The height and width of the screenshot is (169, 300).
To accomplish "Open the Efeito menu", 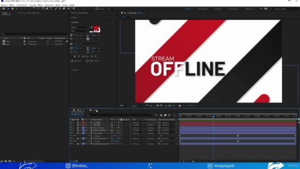I will (x=41, y=5).
